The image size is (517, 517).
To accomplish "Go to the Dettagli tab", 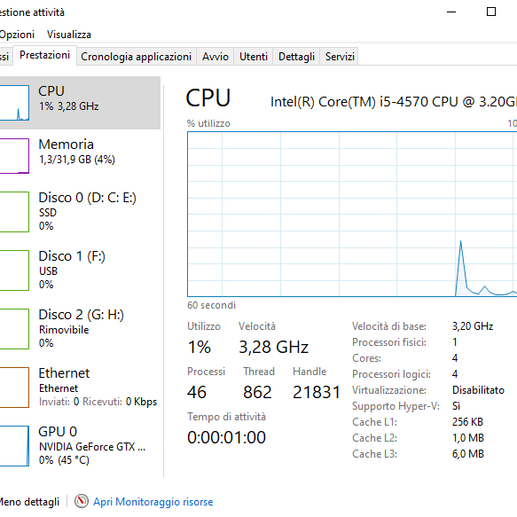I will pos(296,57).
